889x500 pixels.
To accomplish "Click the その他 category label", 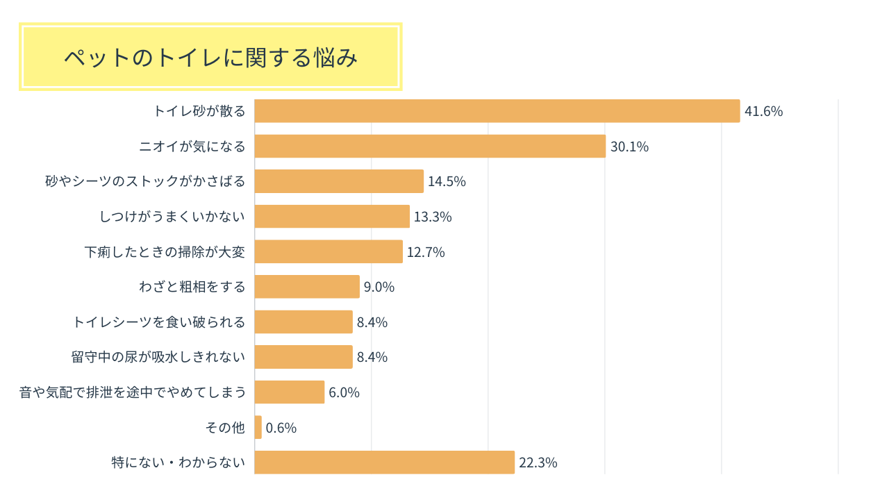I will (226, 427).
